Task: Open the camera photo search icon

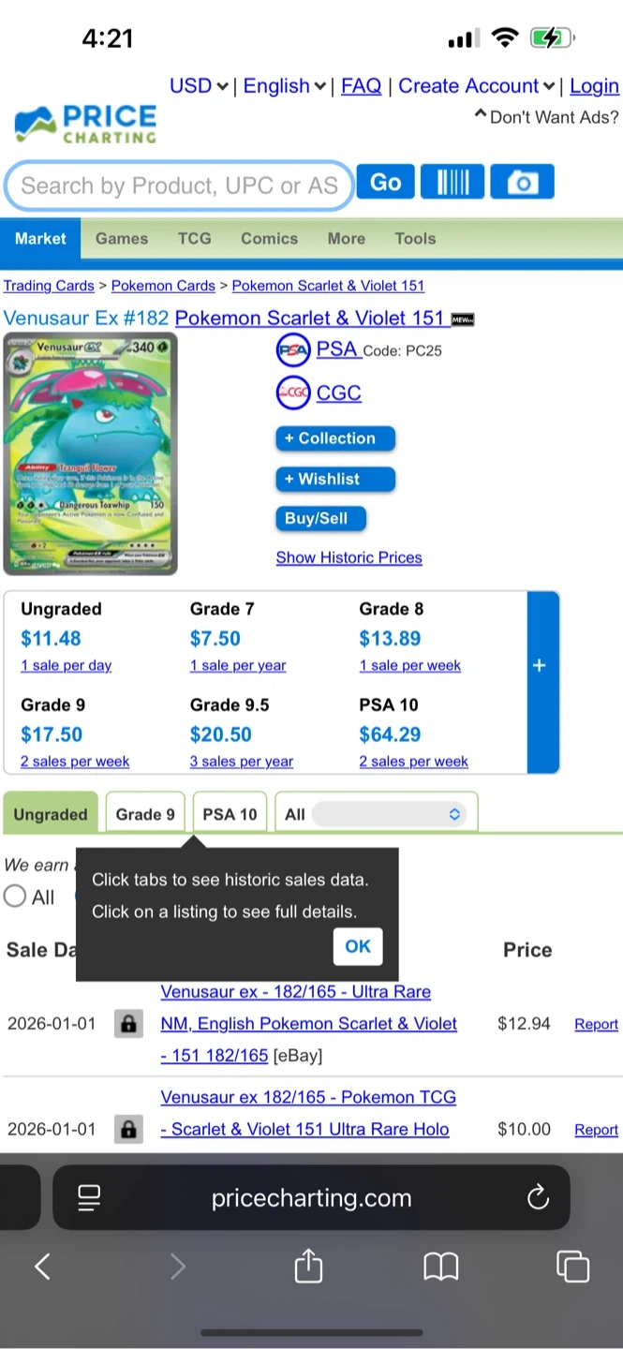Action: (523, 182)
